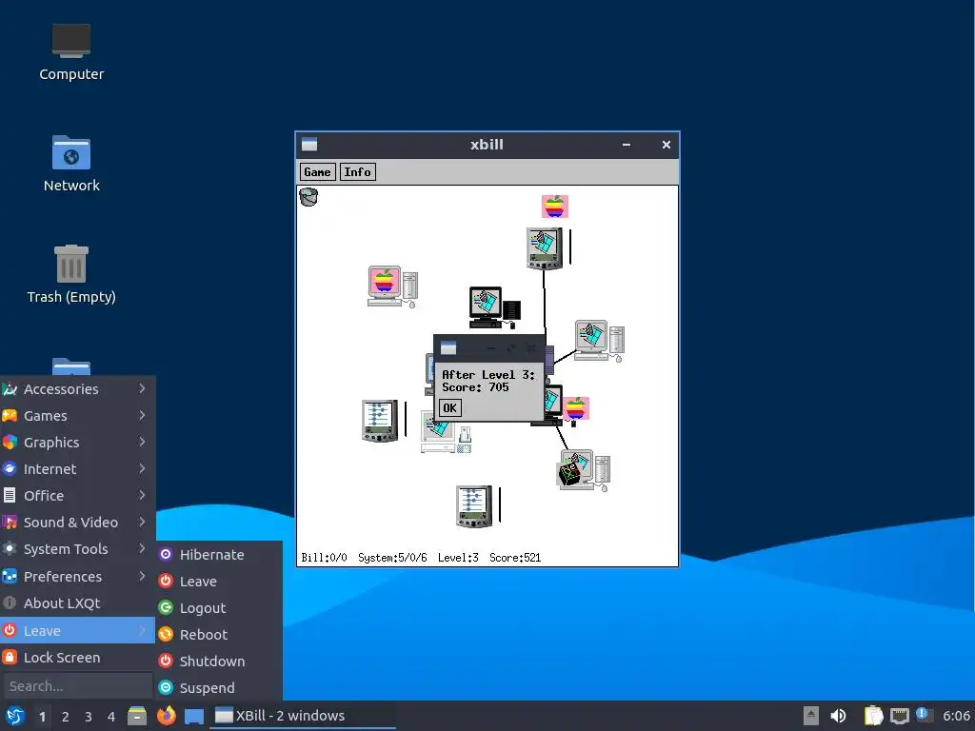Expand the System Tools submenu
The image size is (975, 731).
pyautogui.click(x=78, y=549)
